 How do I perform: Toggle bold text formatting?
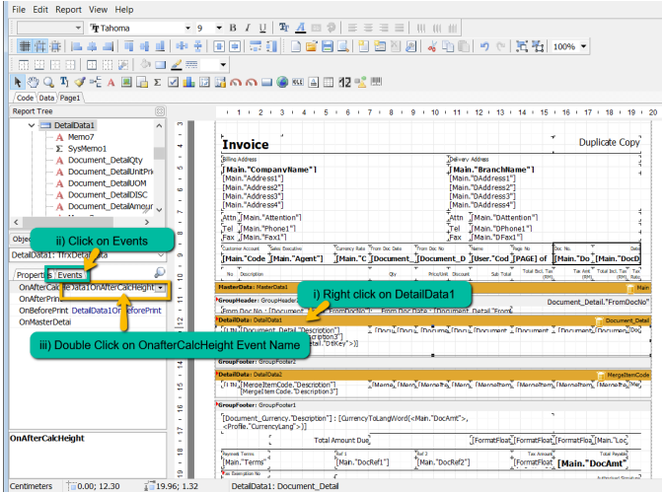tap(234, 29)
